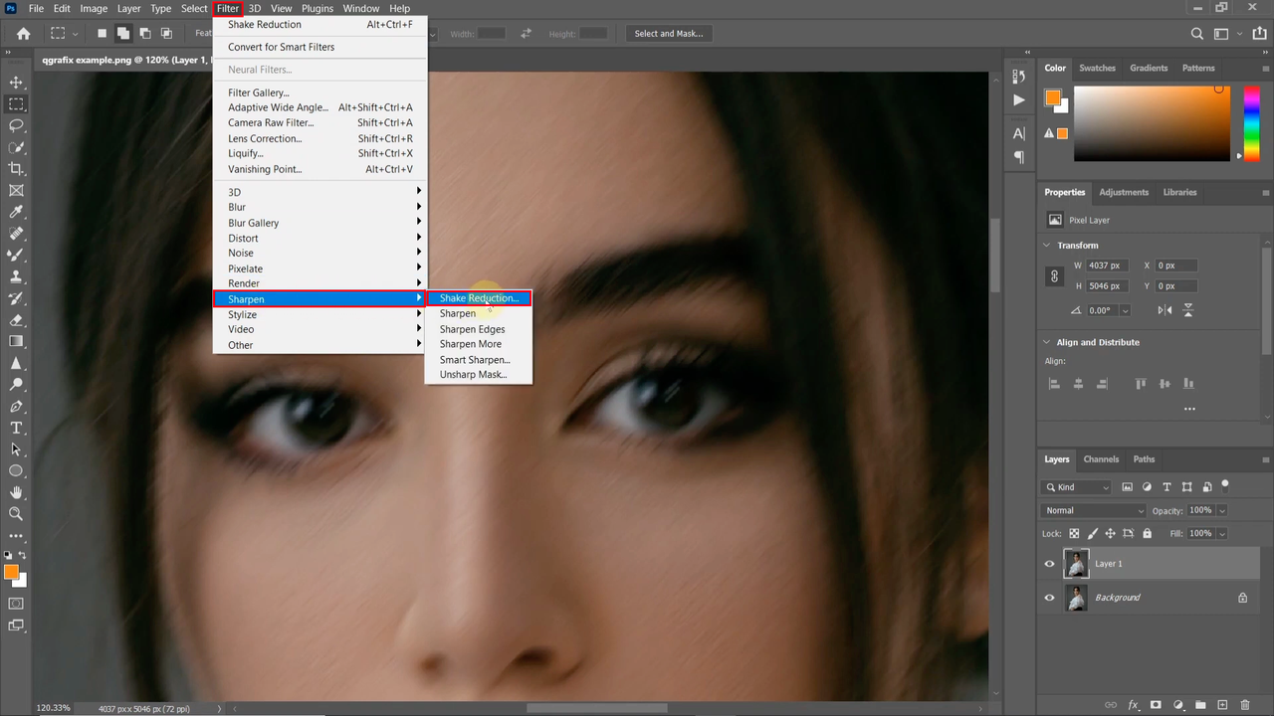1274x716 pixels.
Task: Toggle lock image pixels brush
Action: (x=1092, y=534)
